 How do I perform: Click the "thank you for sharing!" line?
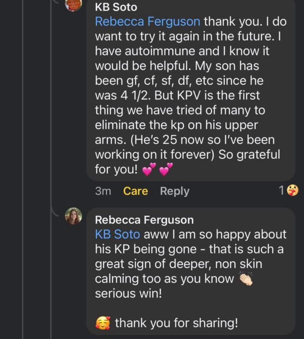point(176,323)
